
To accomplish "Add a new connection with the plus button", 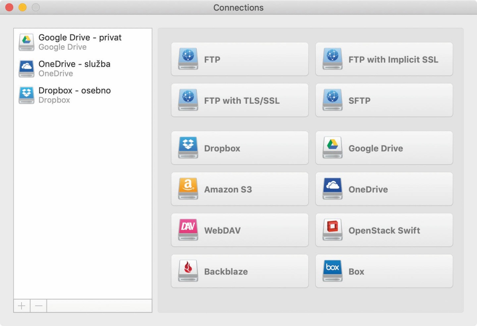I will tap(22, 306).
